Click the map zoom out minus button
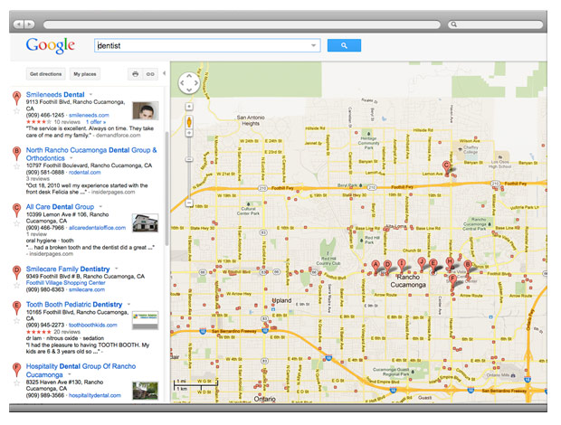Screen dimensions: 561x425 (189, 203)
